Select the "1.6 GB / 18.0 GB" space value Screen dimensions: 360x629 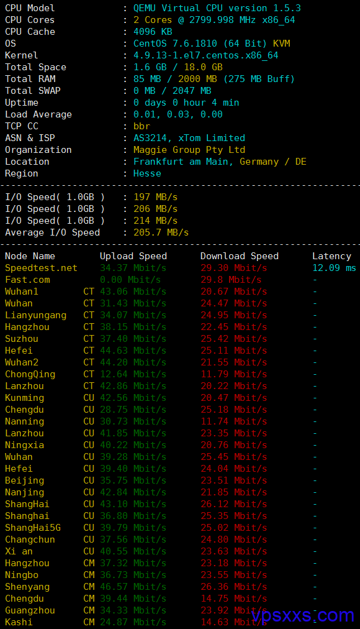click(x=178, y=67)
